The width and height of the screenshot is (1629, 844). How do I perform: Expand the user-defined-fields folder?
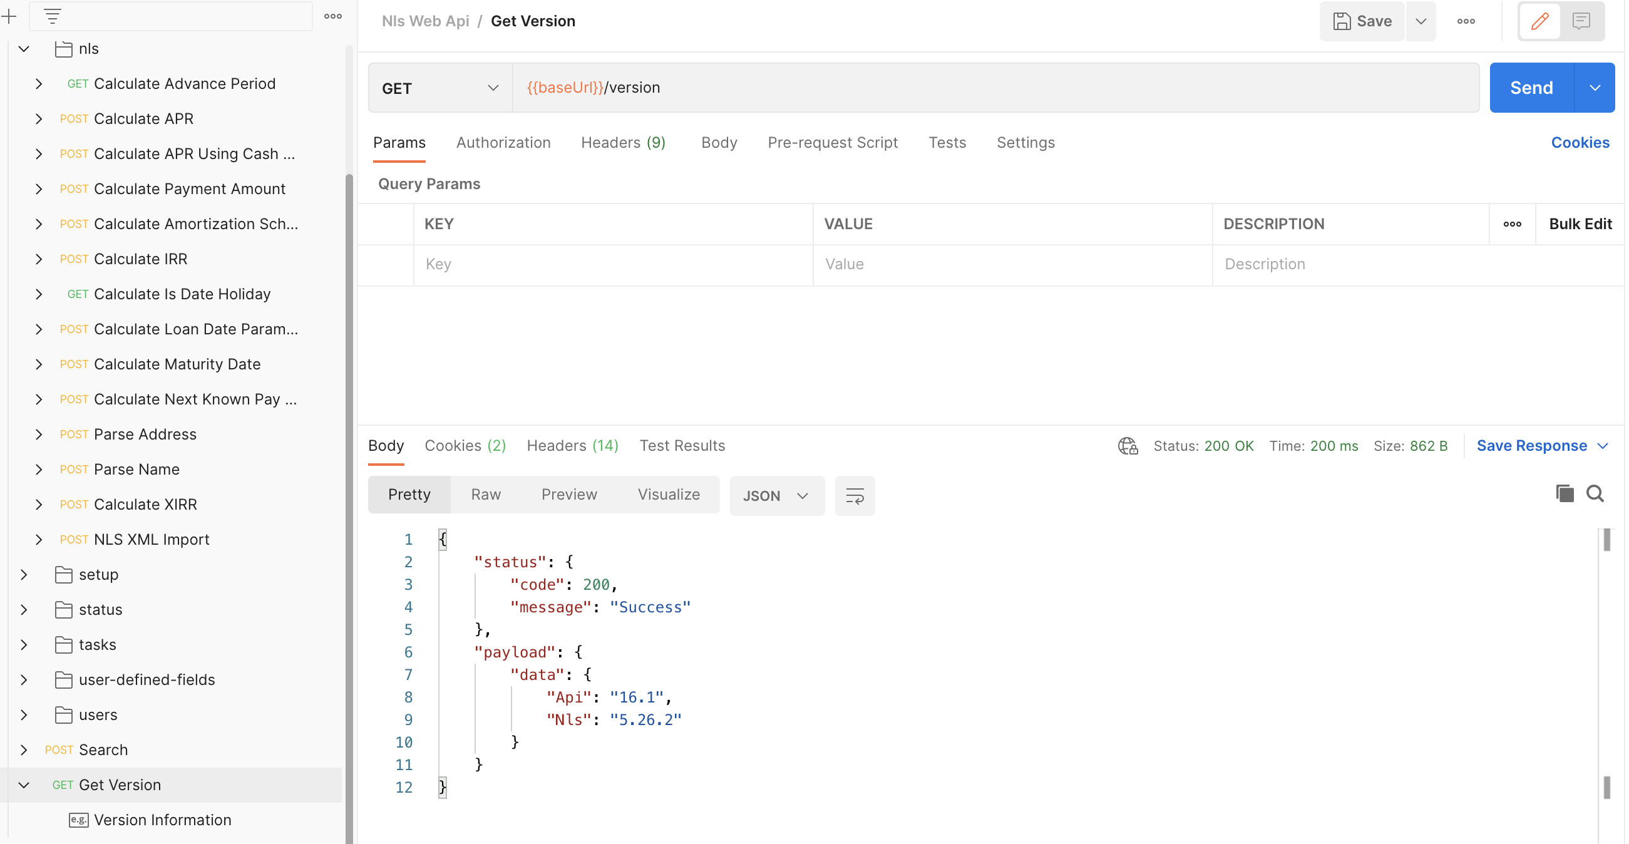coord(24,679)
